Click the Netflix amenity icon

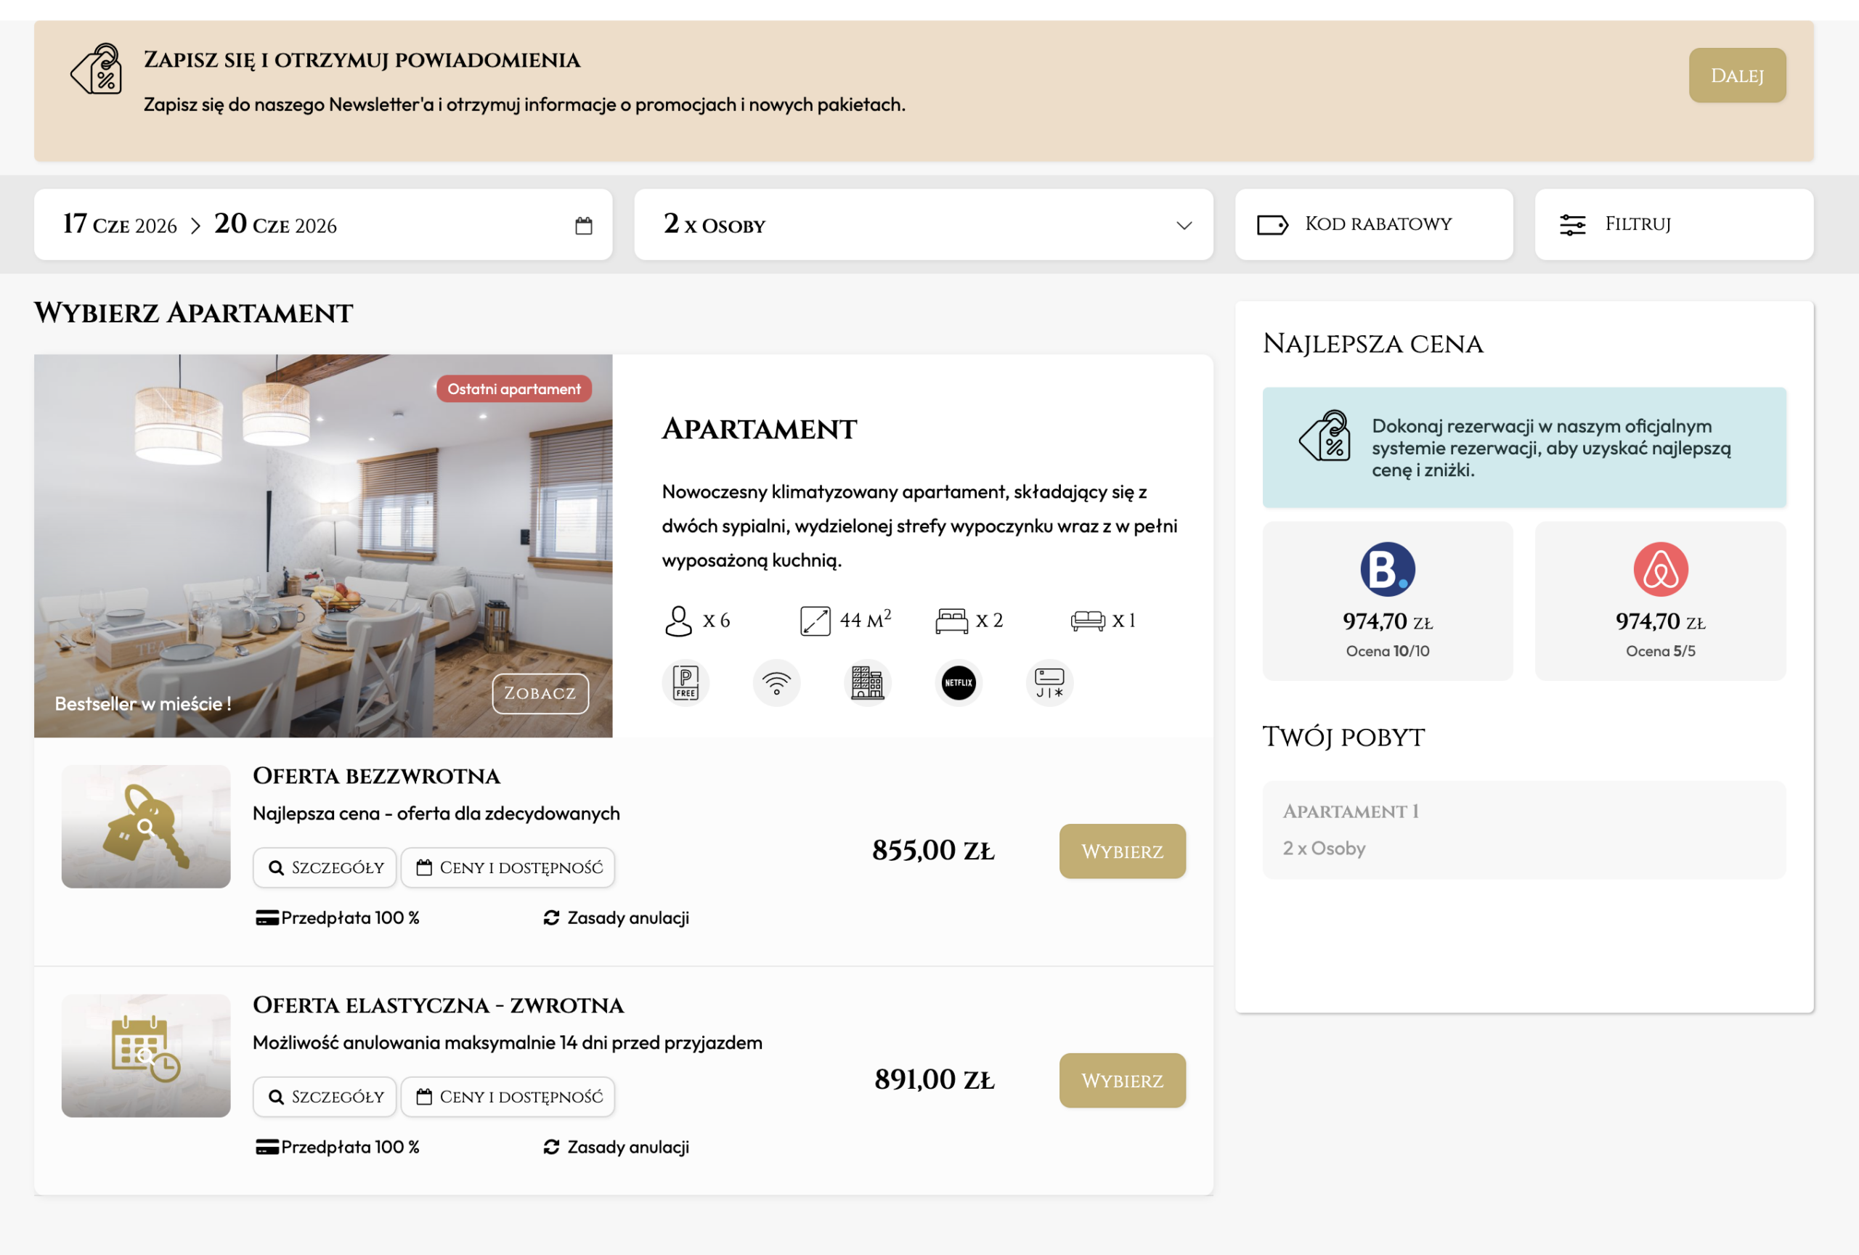click(959, 682)
